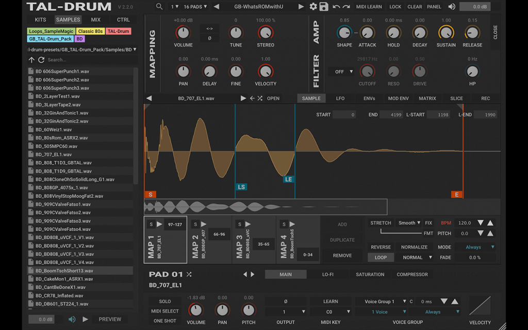The height and width of the screenshot is (330, 528).
Task: Play the MAP 1 sample preview
Action: pos(159,224)
